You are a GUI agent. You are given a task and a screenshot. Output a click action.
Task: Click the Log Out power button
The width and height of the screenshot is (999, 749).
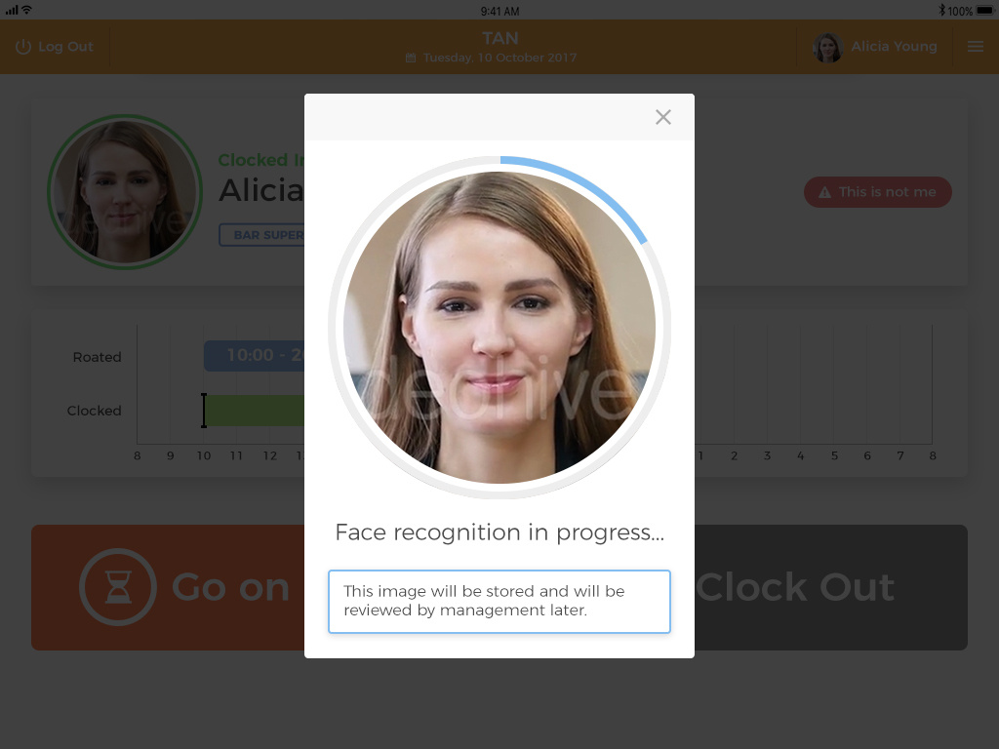click(x=23, y=47)
